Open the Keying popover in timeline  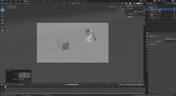pos(13,85)
